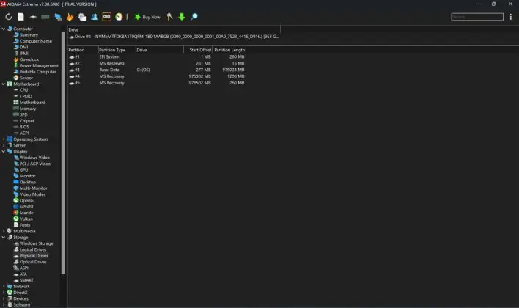
Task: Expand the Operating System node
Action: 4,139
